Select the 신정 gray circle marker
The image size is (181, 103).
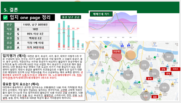[x=144, y=65]
